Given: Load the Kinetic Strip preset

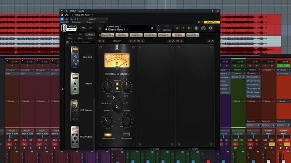Looking at the screenshot, I should 150,35.
